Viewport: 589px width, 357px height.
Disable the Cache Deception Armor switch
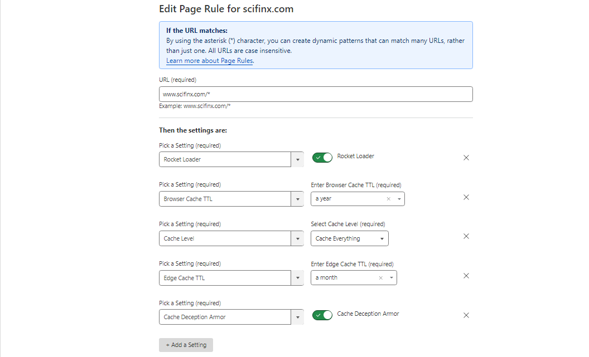[x=322, y=315]
